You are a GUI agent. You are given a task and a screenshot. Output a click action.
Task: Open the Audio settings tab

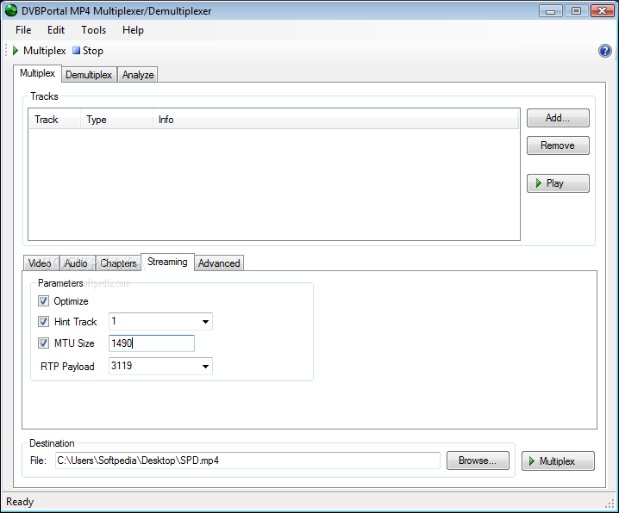76,263
